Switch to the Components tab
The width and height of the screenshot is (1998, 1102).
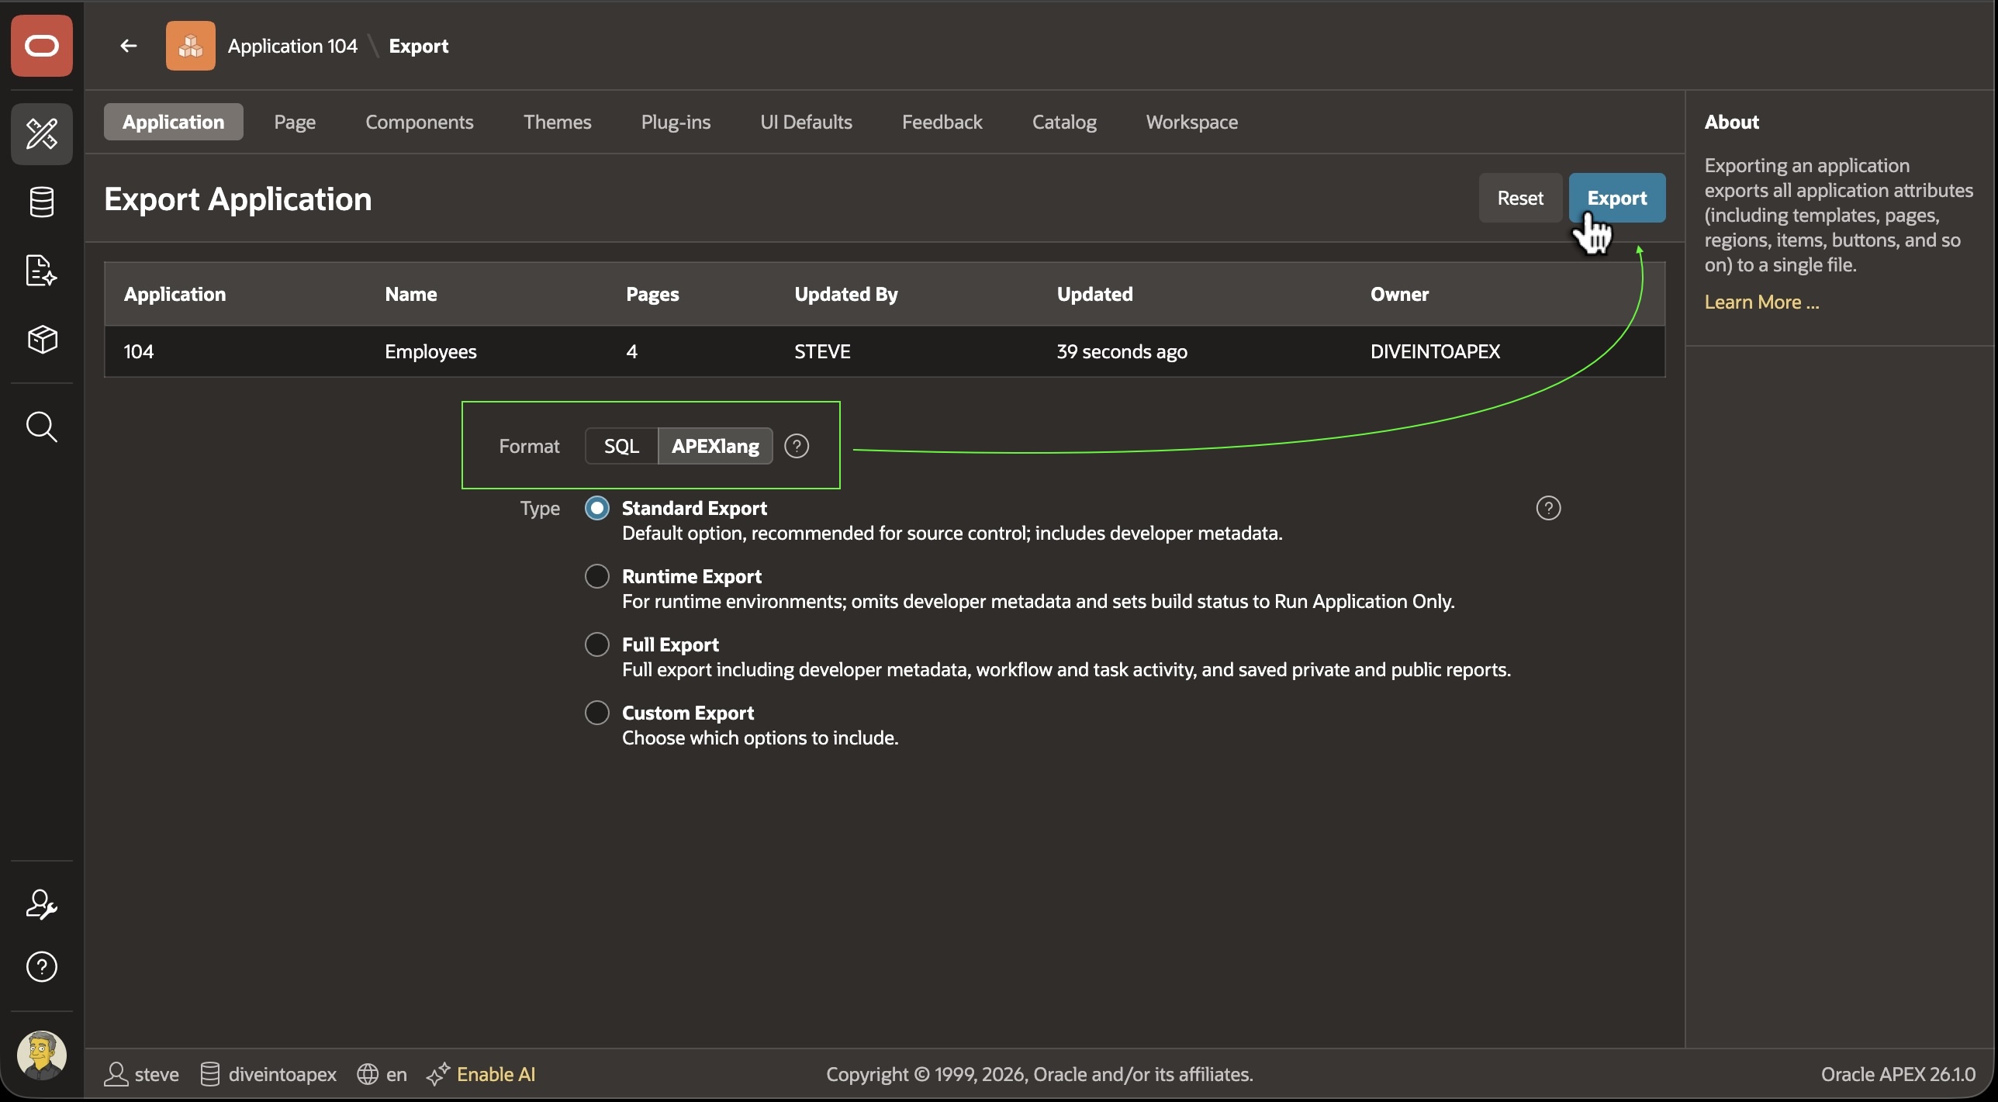click(420, 122)
